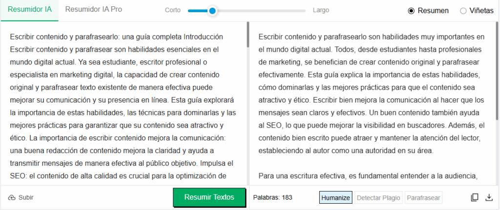This screenshot has width=500, height=210.
Task: Click the Humanize button
Action: (x=335, y=197)
